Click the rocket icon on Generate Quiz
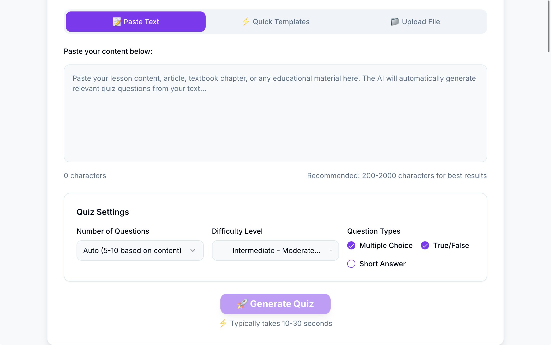The height and width of the screenshot is (345, 551). pos(242,304)
